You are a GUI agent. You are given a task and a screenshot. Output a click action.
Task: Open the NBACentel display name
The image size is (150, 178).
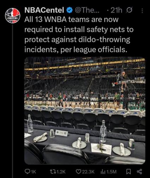45,10
